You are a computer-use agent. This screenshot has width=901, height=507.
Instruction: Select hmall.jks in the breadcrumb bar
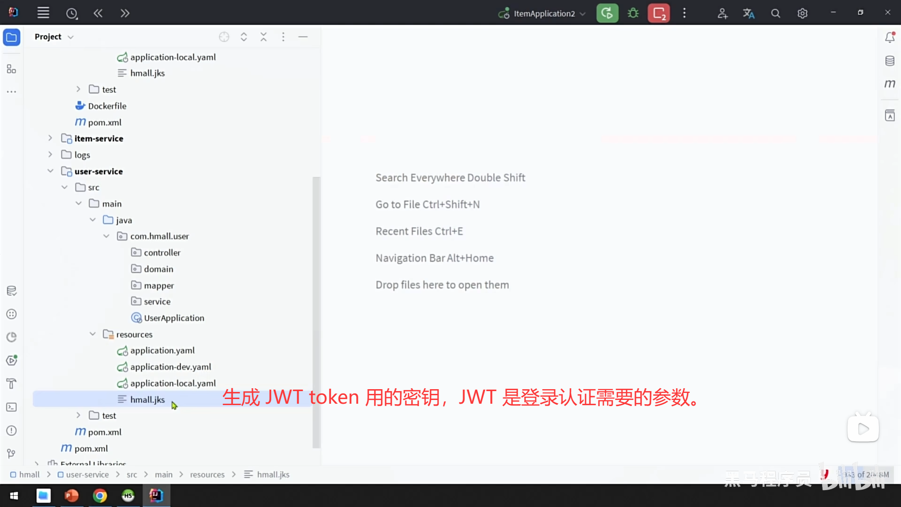point(273,475)
